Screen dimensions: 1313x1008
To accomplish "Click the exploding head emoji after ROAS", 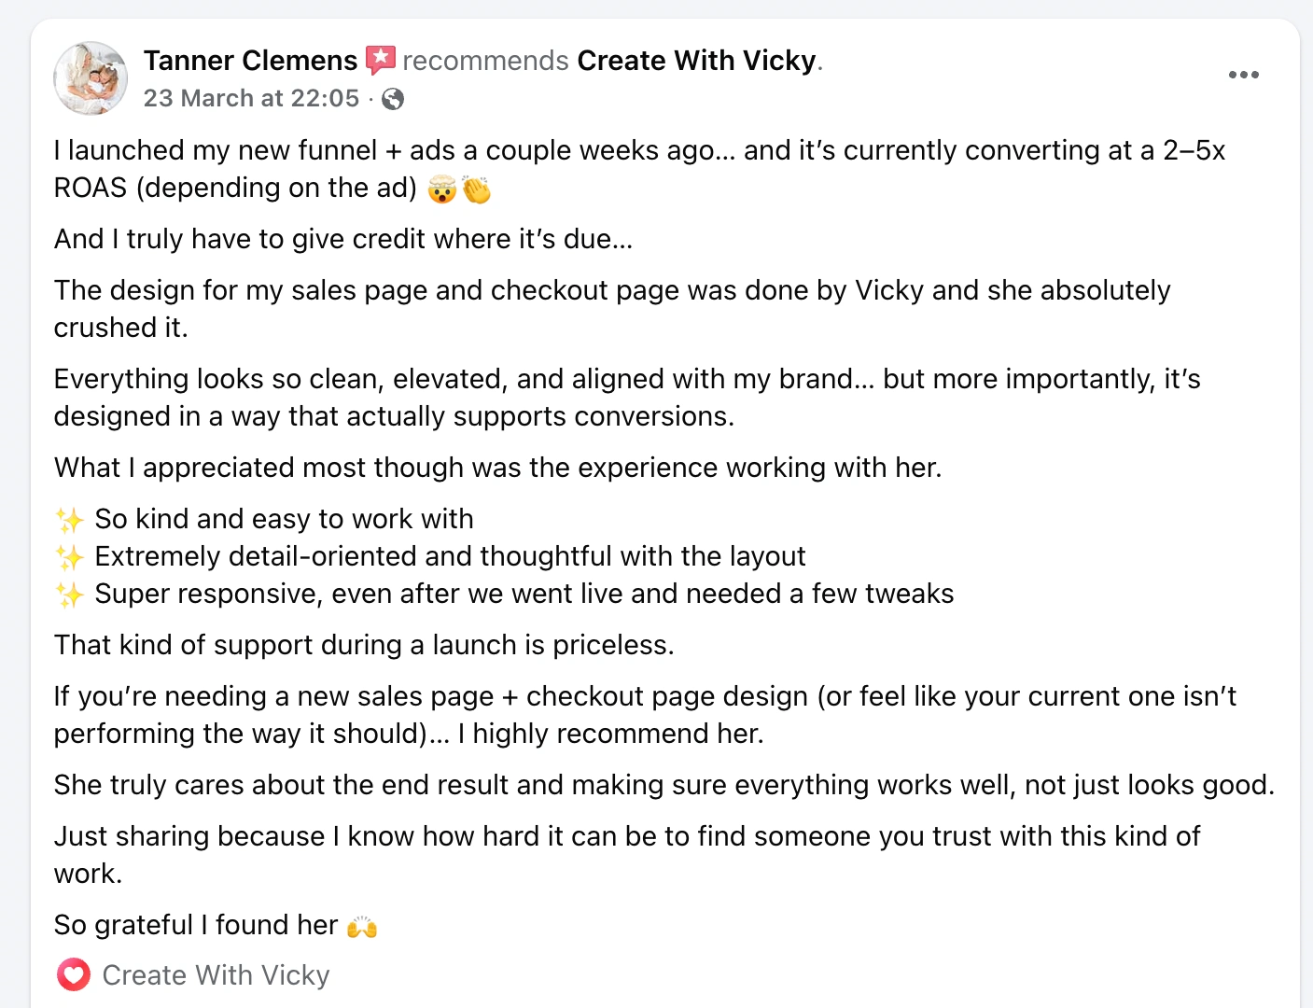I will coord(441,189).
